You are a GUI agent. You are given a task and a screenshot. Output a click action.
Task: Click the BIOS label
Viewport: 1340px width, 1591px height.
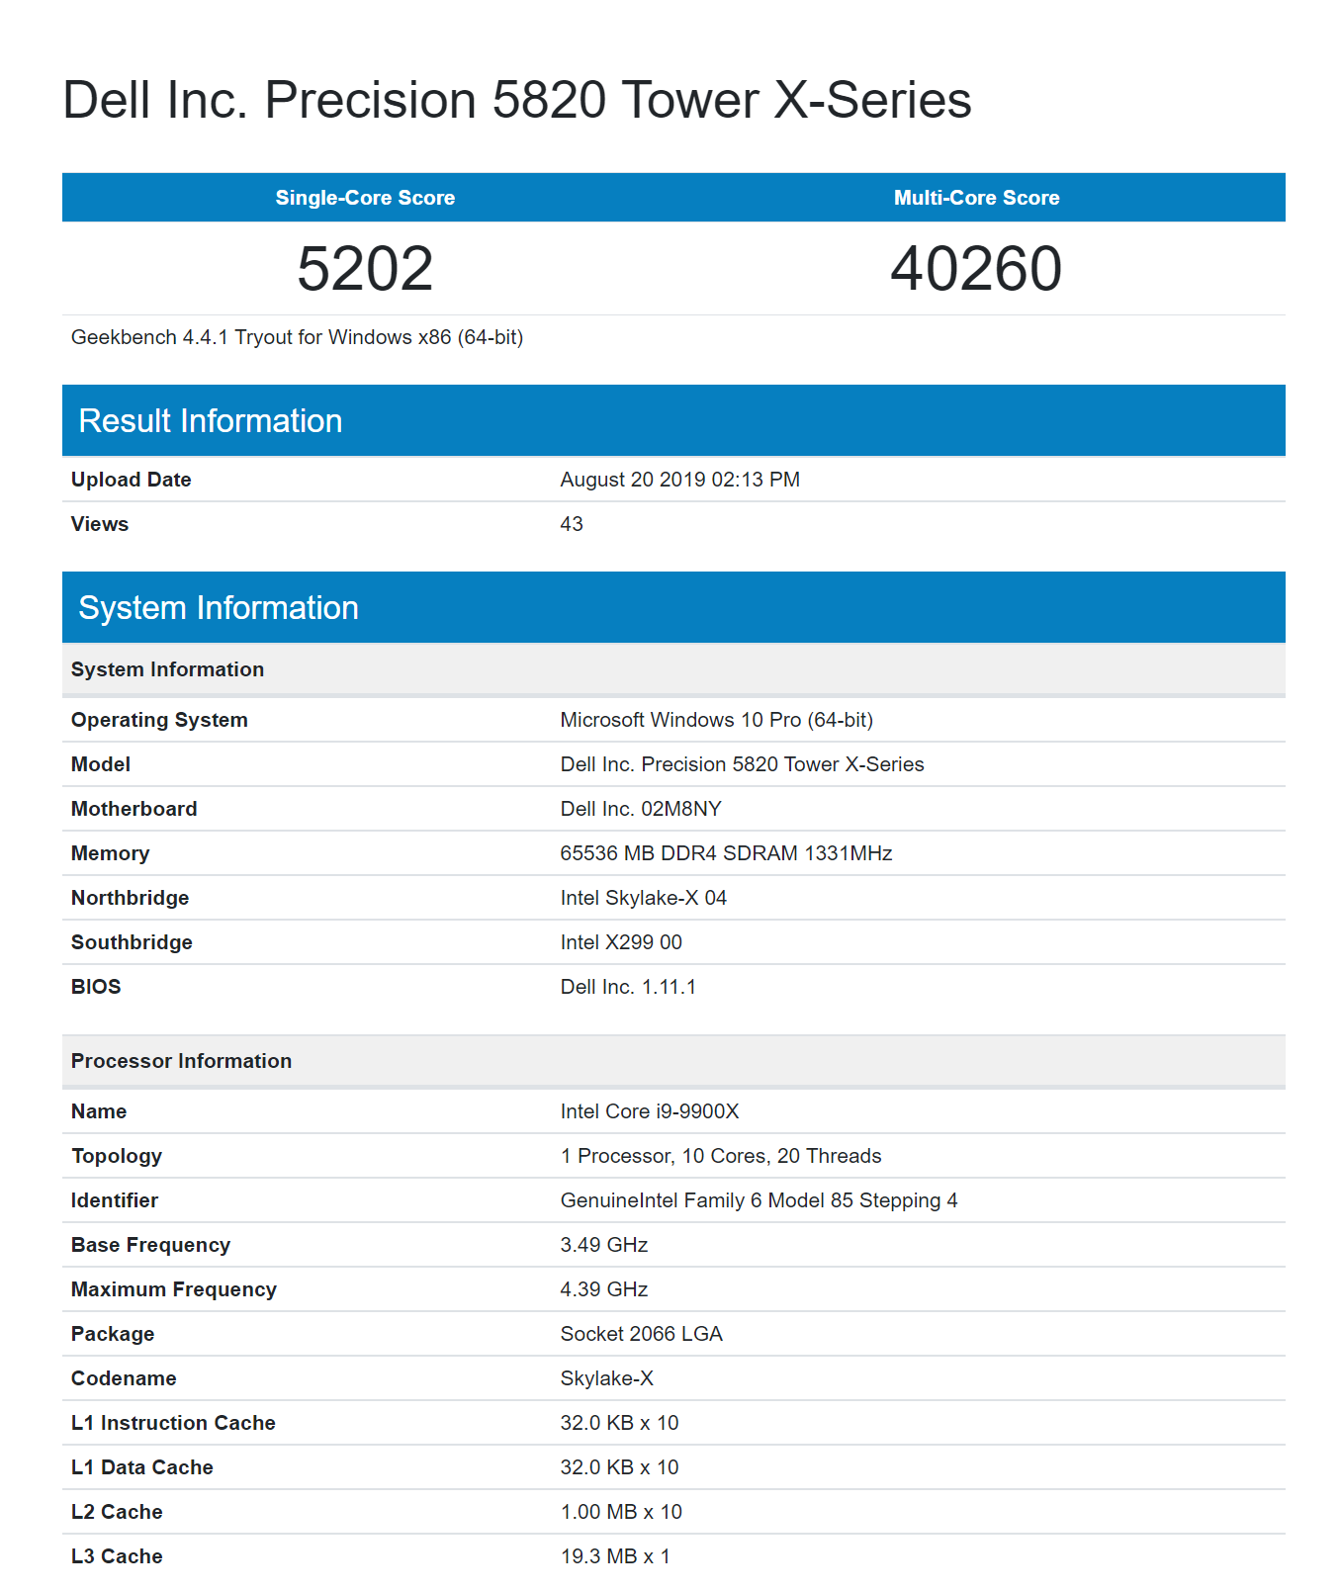tap(96, 987)
